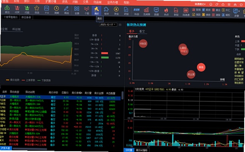Activate the 画线 pencil drawing tool
The width and height of the screenshot is (245, 152).
point(66,10)
